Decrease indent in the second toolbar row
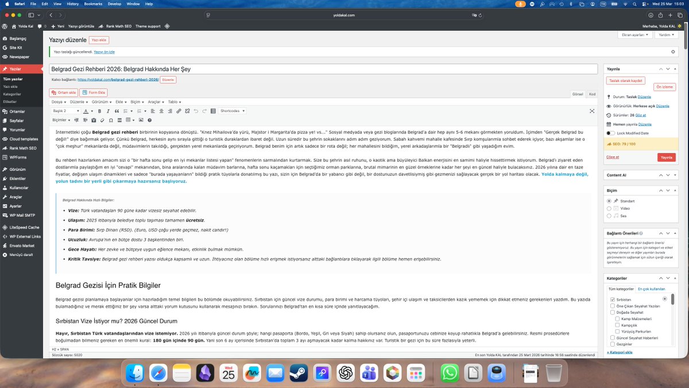 click(x=76, y=120)
